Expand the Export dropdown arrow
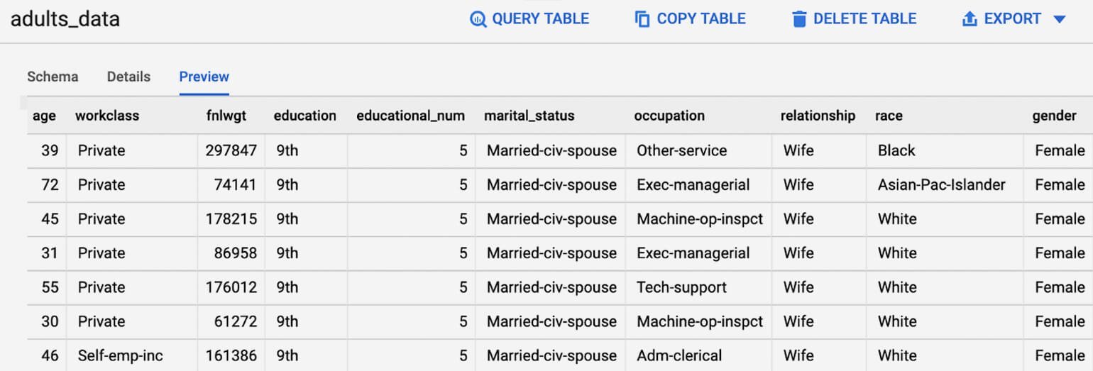Image resolution: width=1093 pixels, height=371 pixels. coord(1060,19)
